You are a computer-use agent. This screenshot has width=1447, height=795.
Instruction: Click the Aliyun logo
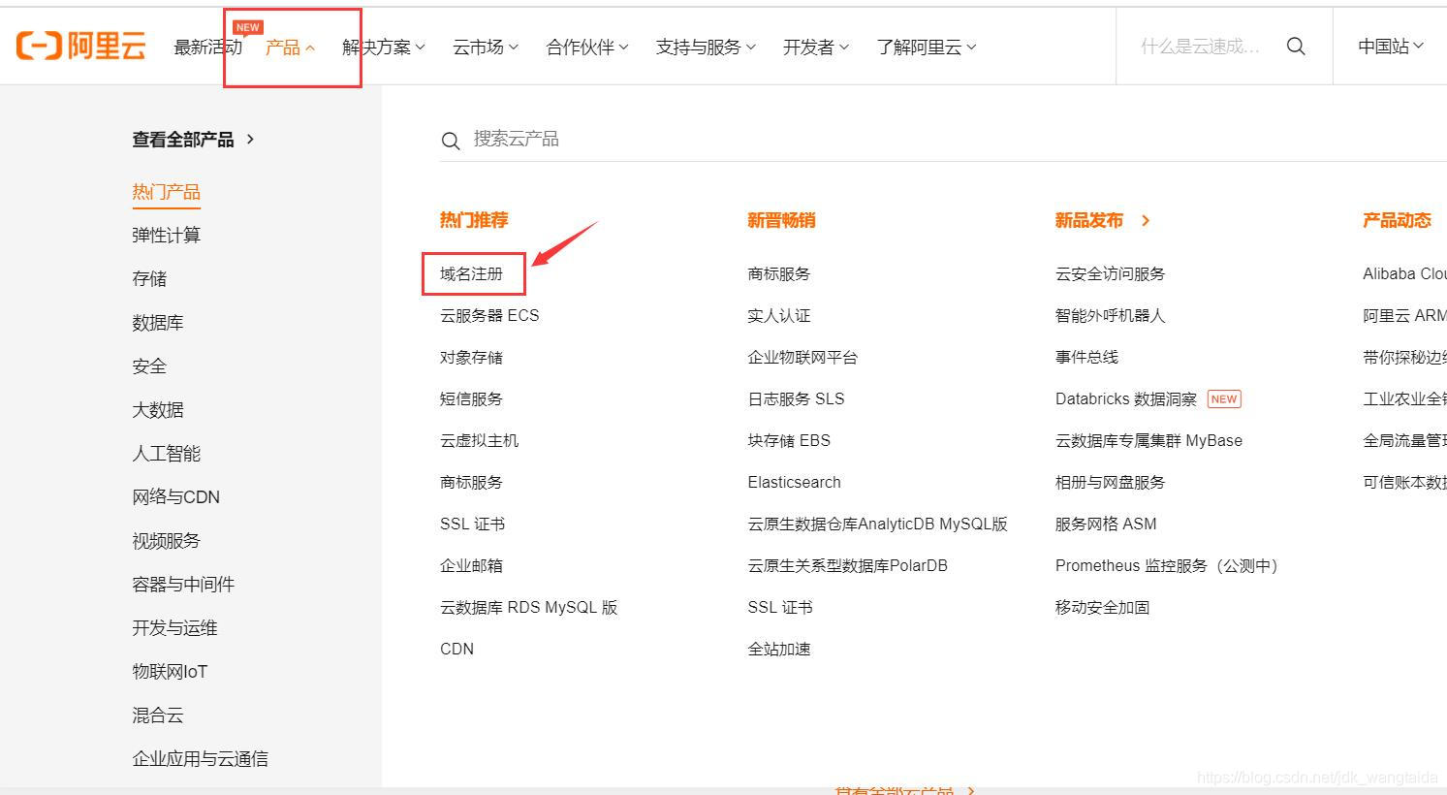[81, 46]
